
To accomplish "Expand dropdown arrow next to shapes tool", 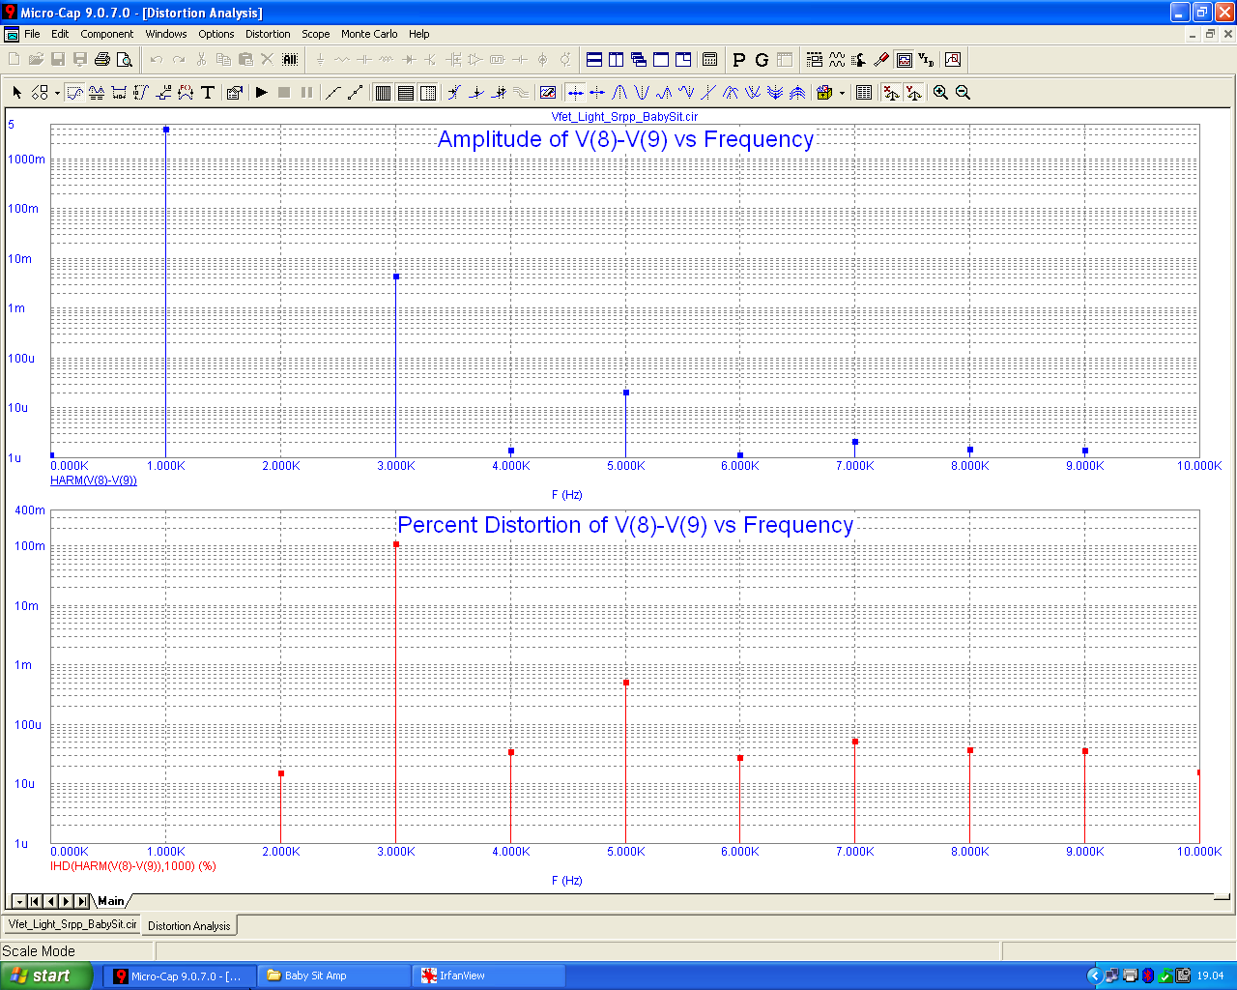I will 57,93.
